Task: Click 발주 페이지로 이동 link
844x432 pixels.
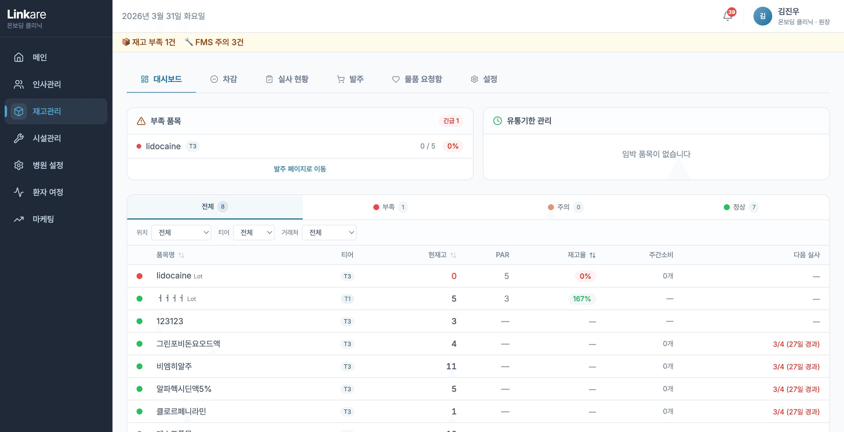Action: coord(300,169)
